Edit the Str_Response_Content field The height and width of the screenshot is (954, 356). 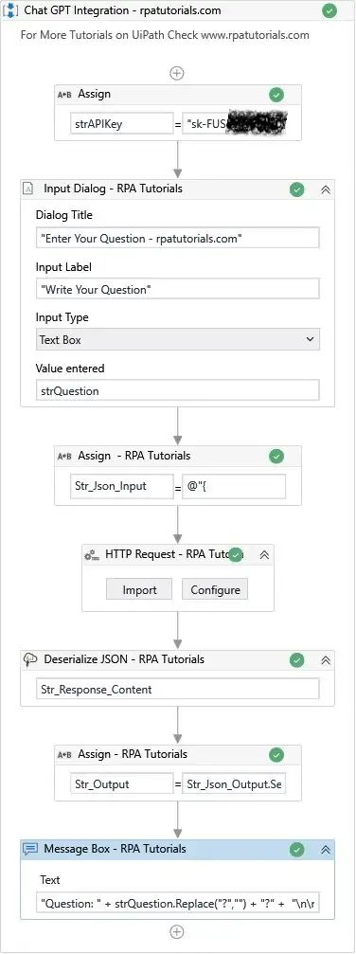(x=178, y=690)
